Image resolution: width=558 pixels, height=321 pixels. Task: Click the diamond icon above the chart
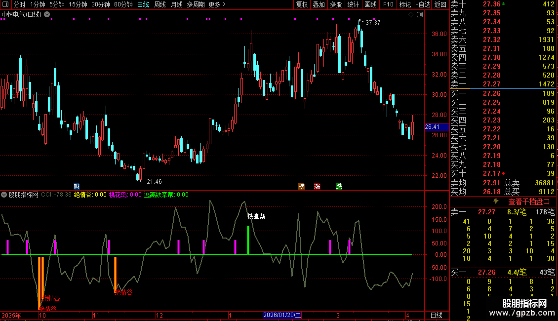(411, 15)
